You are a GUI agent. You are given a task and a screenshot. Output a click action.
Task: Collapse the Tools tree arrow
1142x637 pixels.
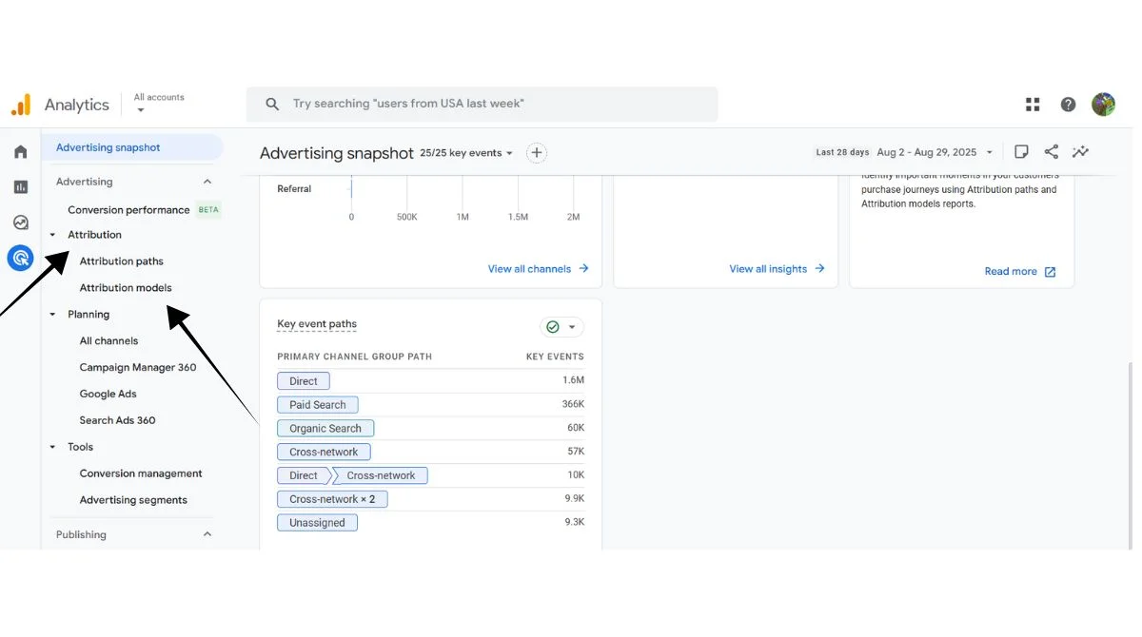point(52,447)
